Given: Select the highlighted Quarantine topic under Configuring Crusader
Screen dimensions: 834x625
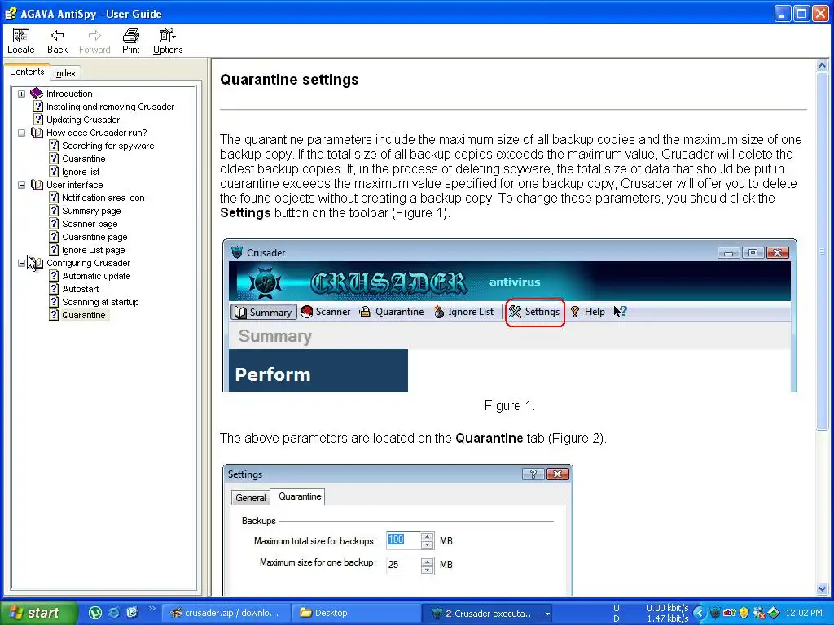Looking at the screenshot, I should point(84,315).
